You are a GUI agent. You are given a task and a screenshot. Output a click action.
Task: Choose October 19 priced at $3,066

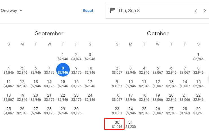(158, 97)
